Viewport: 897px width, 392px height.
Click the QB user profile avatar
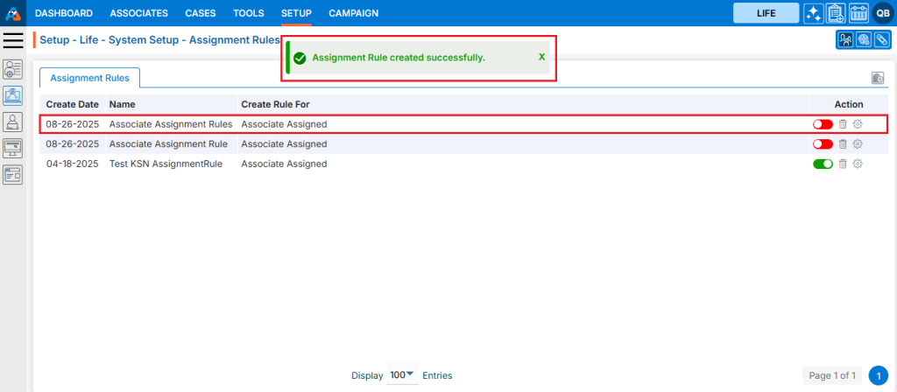click(x=882, y=13)
